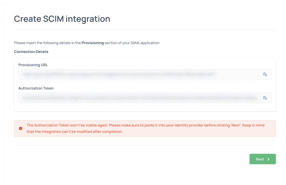The height and width of the screenshot is (185, 286).
Task: Click the bold "Provisioning" word in the instructions
Action: 93,43
